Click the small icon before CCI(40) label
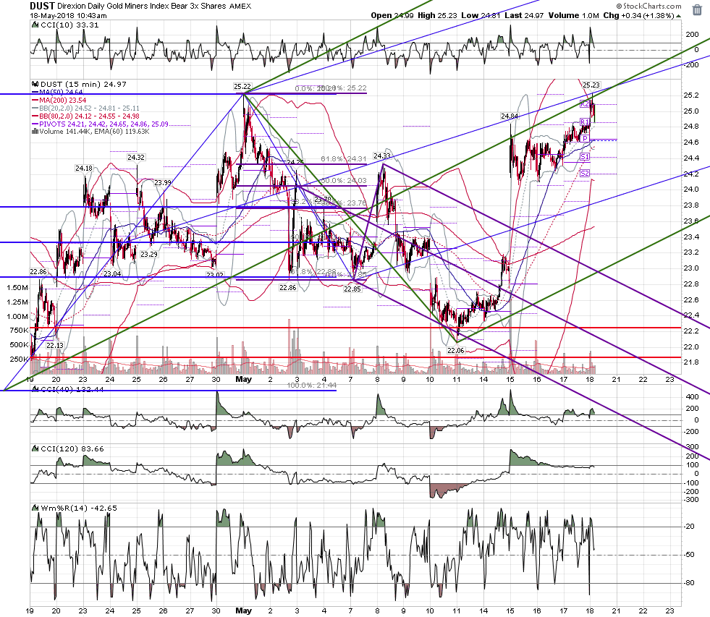 click(x=35, y=389)
